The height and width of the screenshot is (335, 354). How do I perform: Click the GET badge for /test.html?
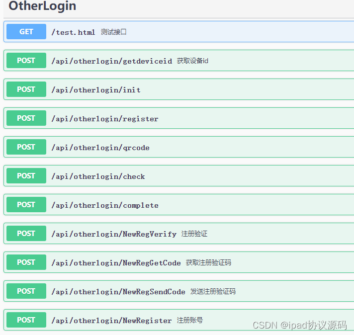coord(26,32)
